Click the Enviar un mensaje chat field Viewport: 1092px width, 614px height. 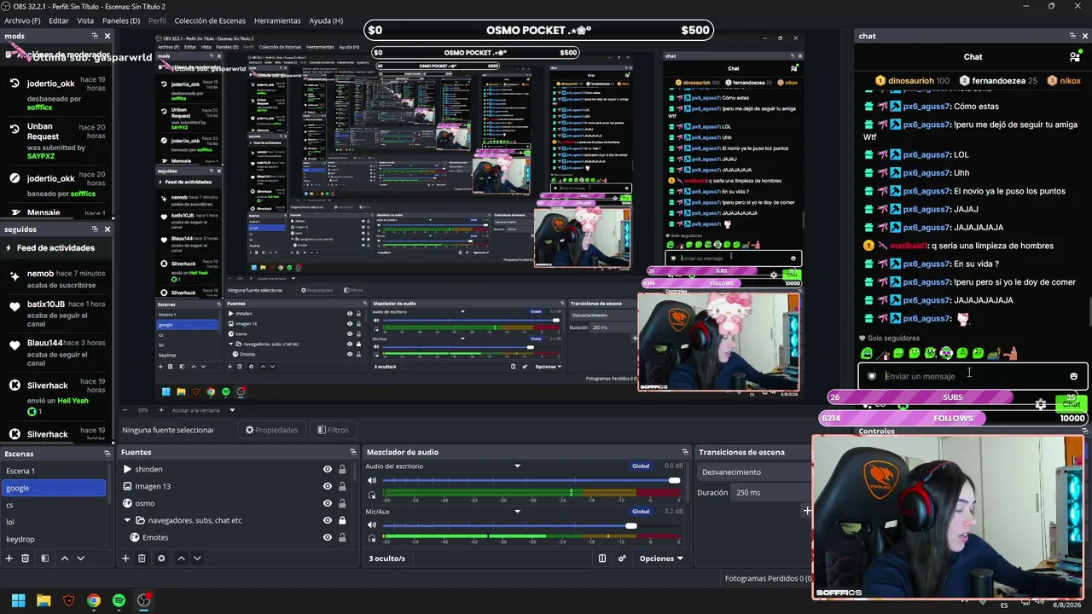point(971,376)
